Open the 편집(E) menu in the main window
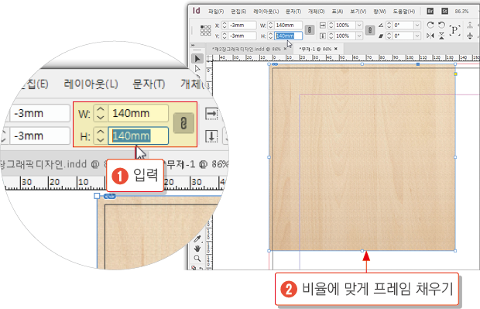Image resolution: width=480 pixels, height=309 pixels. (x=238, y=12)
